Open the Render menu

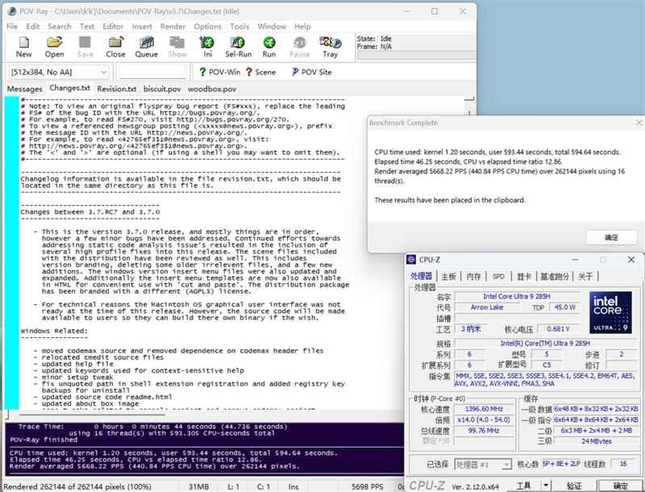pos(173,26)
